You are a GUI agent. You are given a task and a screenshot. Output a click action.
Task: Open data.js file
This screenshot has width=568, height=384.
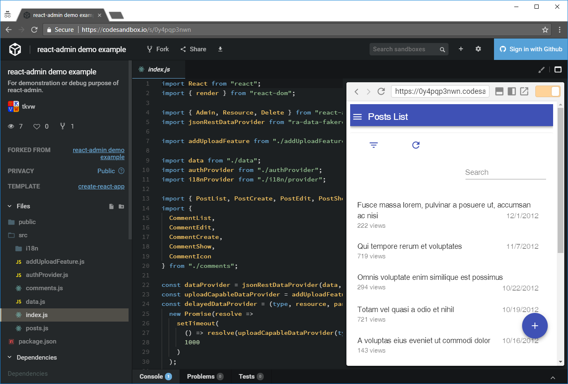pos(64,302)
